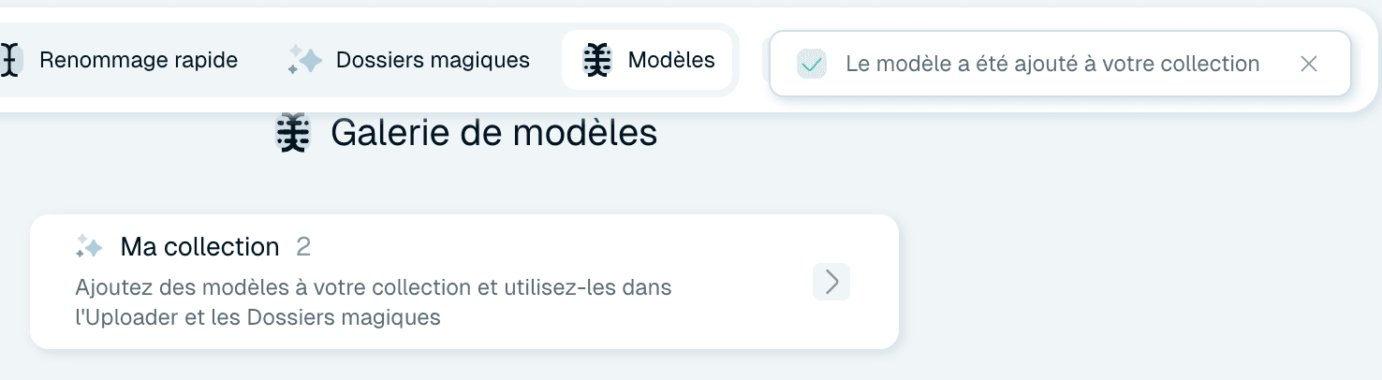The width and height of the screenshot is (1382, 380).
Task: Dismiss the notification with the X icon
Action: coord(1309,64)
